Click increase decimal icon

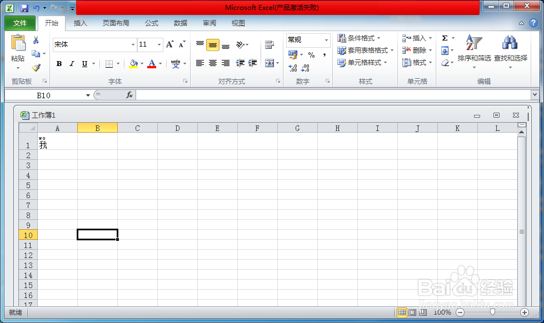(293, 68)
